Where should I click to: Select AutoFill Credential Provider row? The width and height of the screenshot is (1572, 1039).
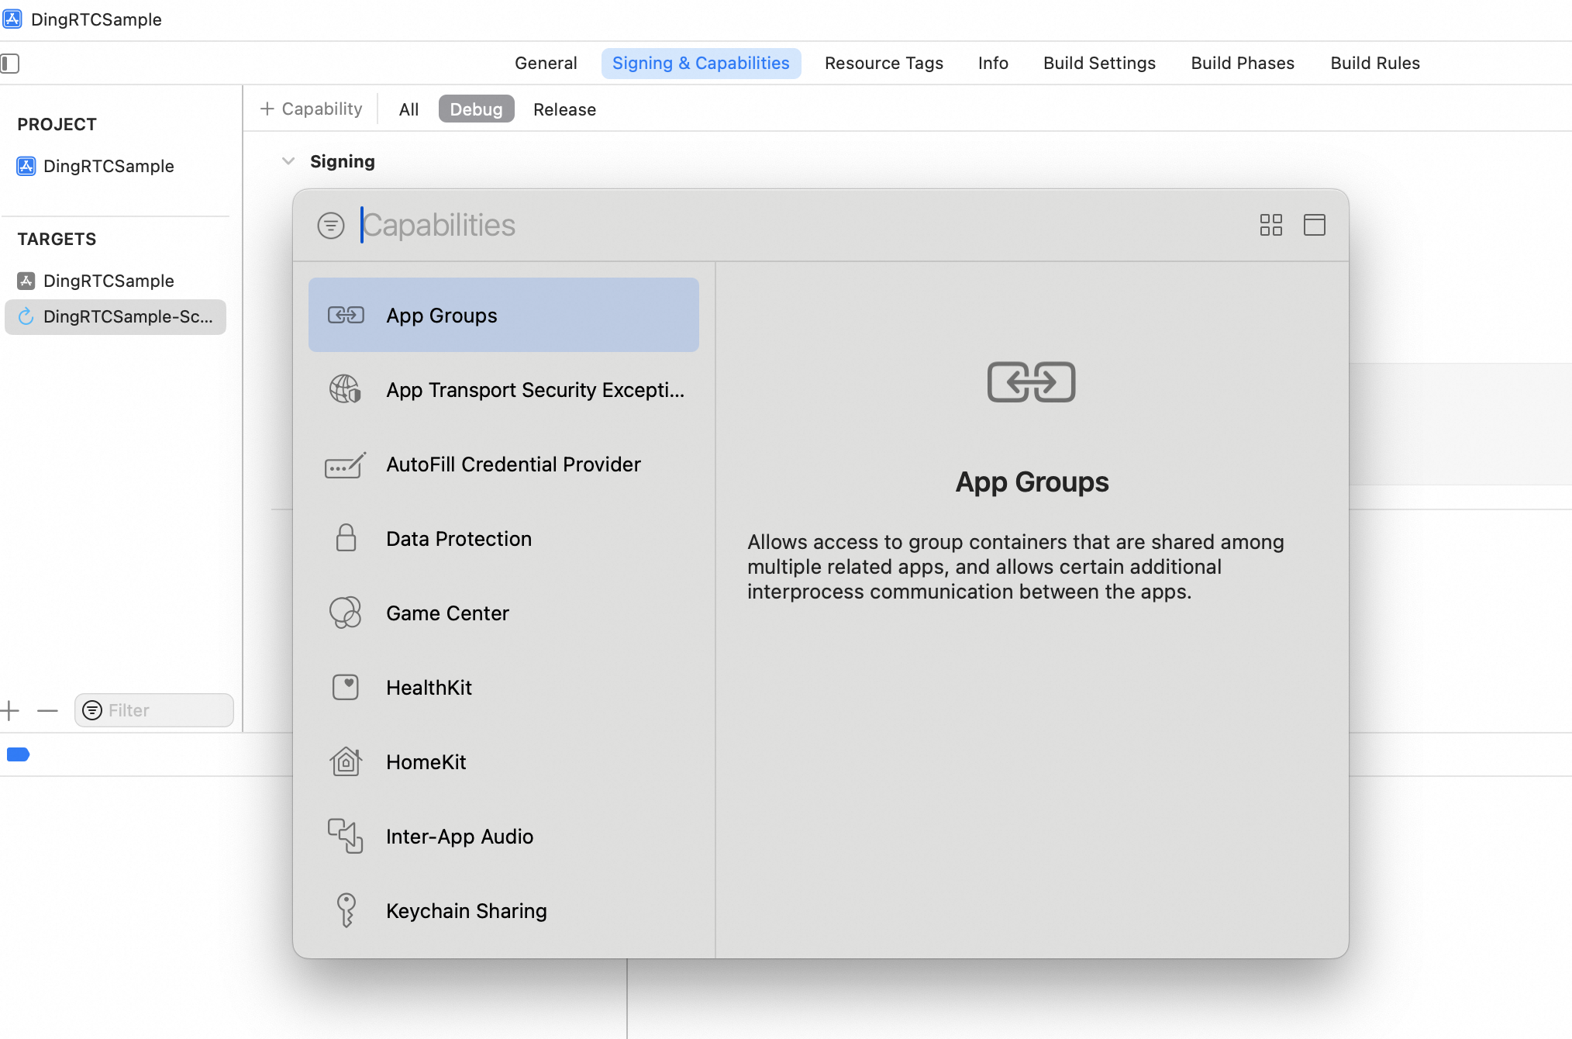tap(504, 464)
